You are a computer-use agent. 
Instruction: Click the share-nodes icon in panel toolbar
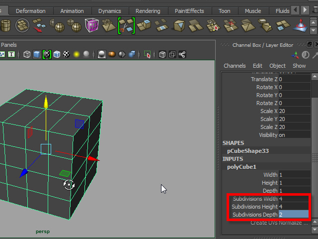[x=182, y=54]
